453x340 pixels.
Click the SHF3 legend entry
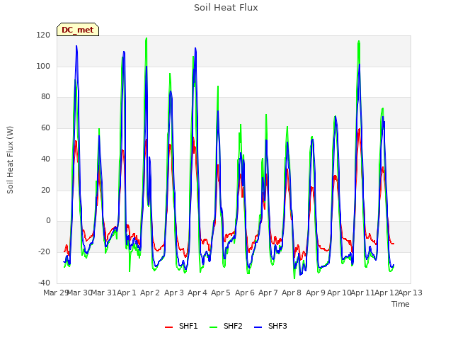coord(270,326)
